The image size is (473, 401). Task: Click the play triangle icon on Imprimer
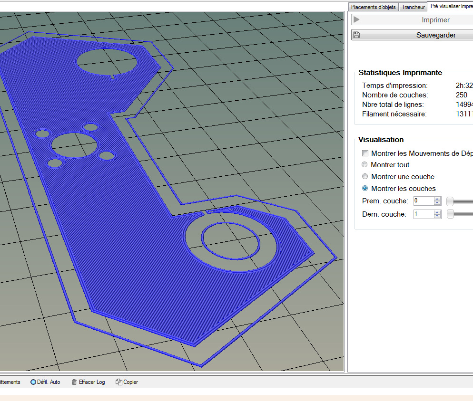click(x=357, y=20)
